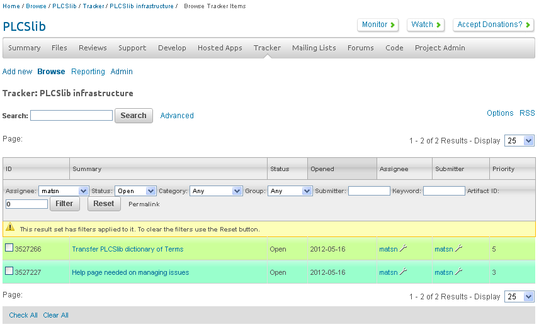Open the Code tab
The image size is (539, 327).
(x=394, y=48)
